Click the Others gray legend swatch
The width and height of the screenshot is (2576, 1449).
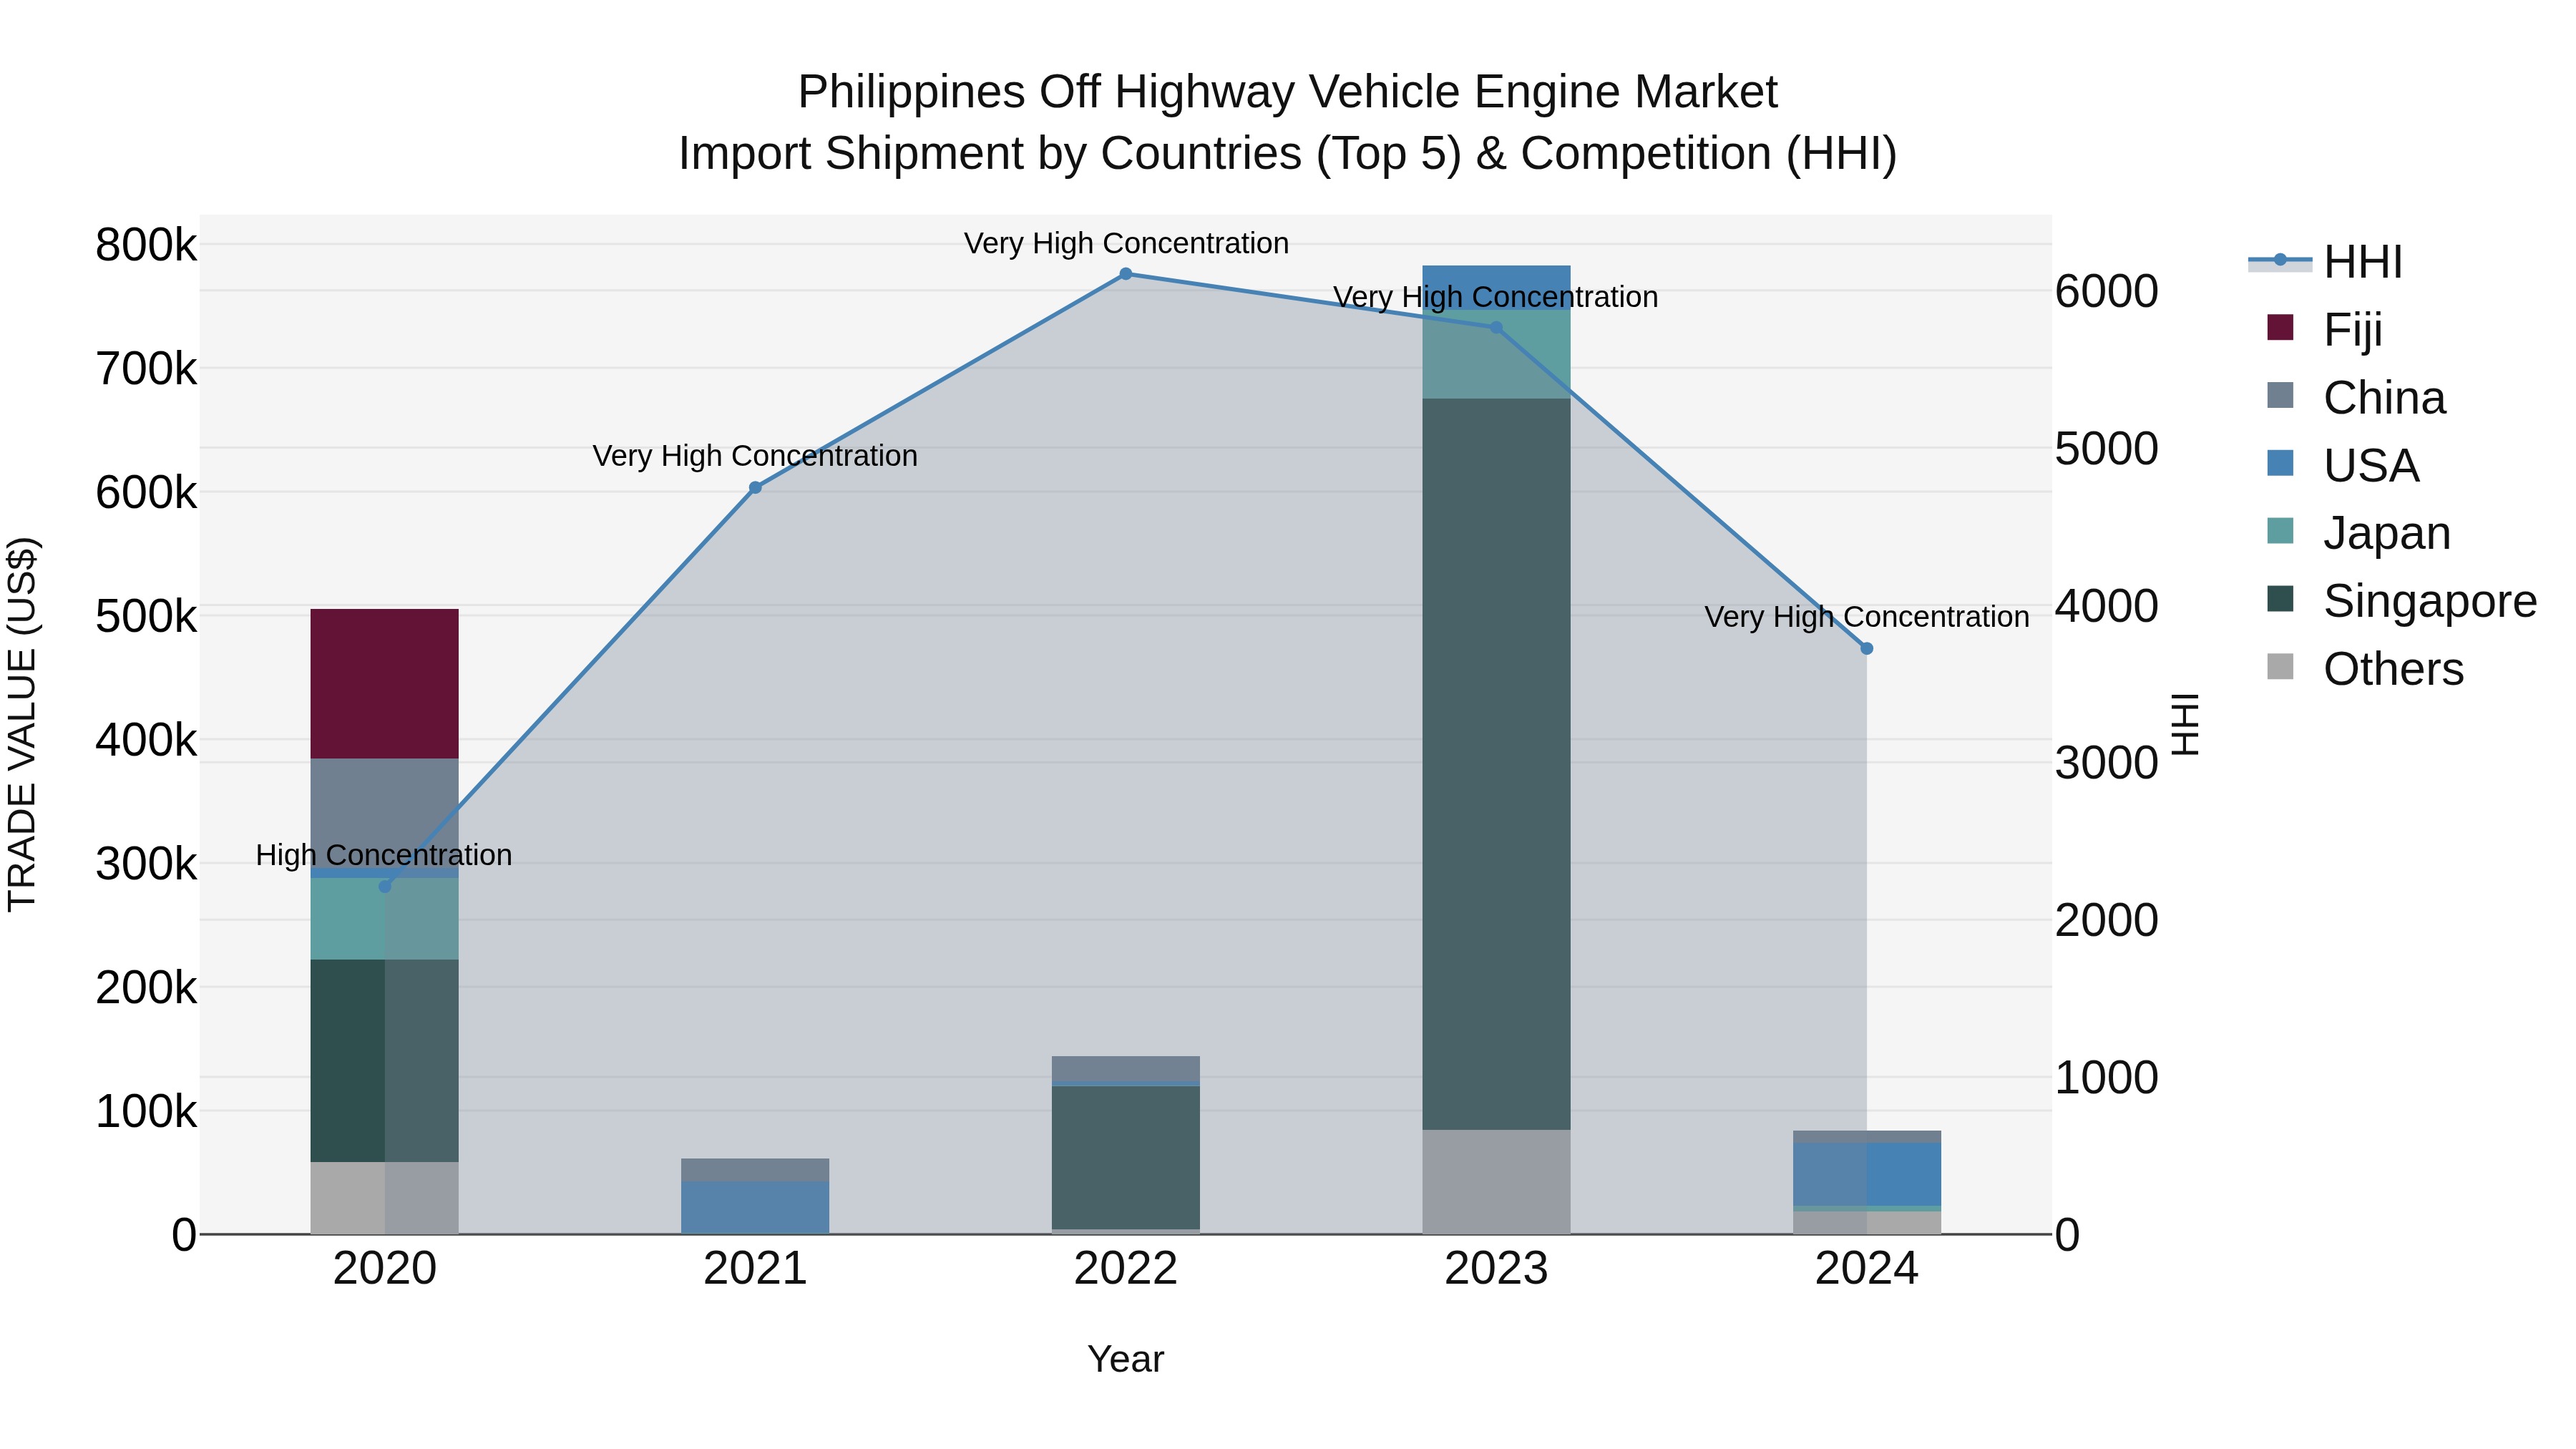(x=2280, y=667)
